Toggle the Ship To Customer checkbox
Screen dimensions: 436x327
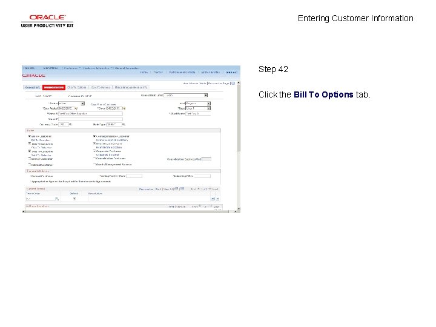pos(30,144)
